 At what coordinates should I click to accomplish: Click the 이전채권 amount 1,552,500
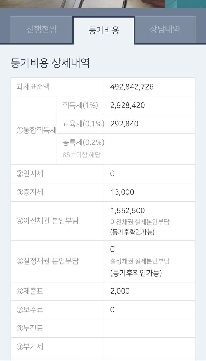pos(127,211)
